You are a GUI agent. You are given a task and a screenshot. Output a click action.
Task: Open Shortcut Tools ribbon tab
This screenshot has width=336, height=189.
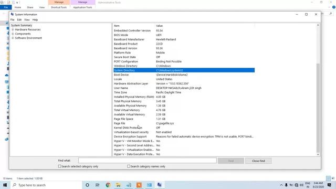coord(59,7)
